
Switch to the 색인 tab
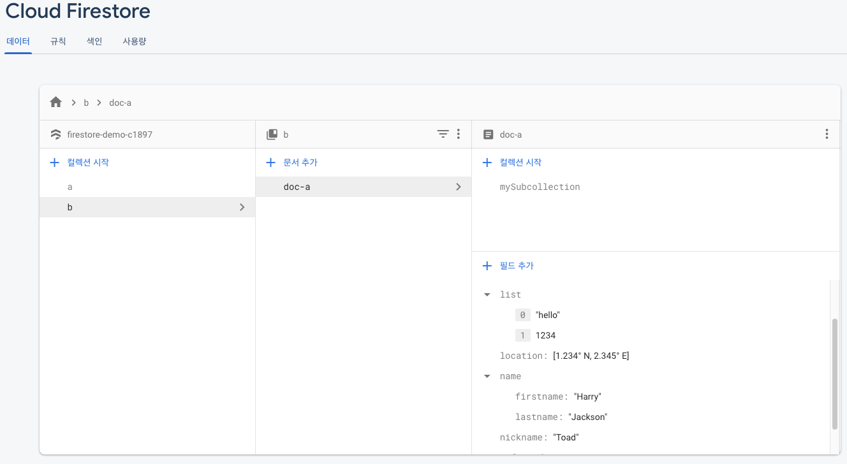(94, 41)
